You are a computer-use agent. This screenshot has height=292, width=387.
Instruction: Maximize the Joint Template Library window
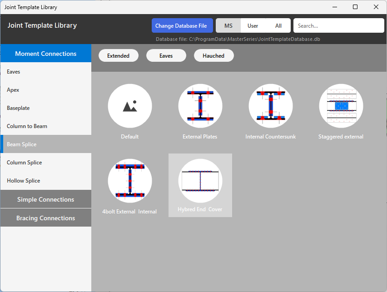point(355,7)
